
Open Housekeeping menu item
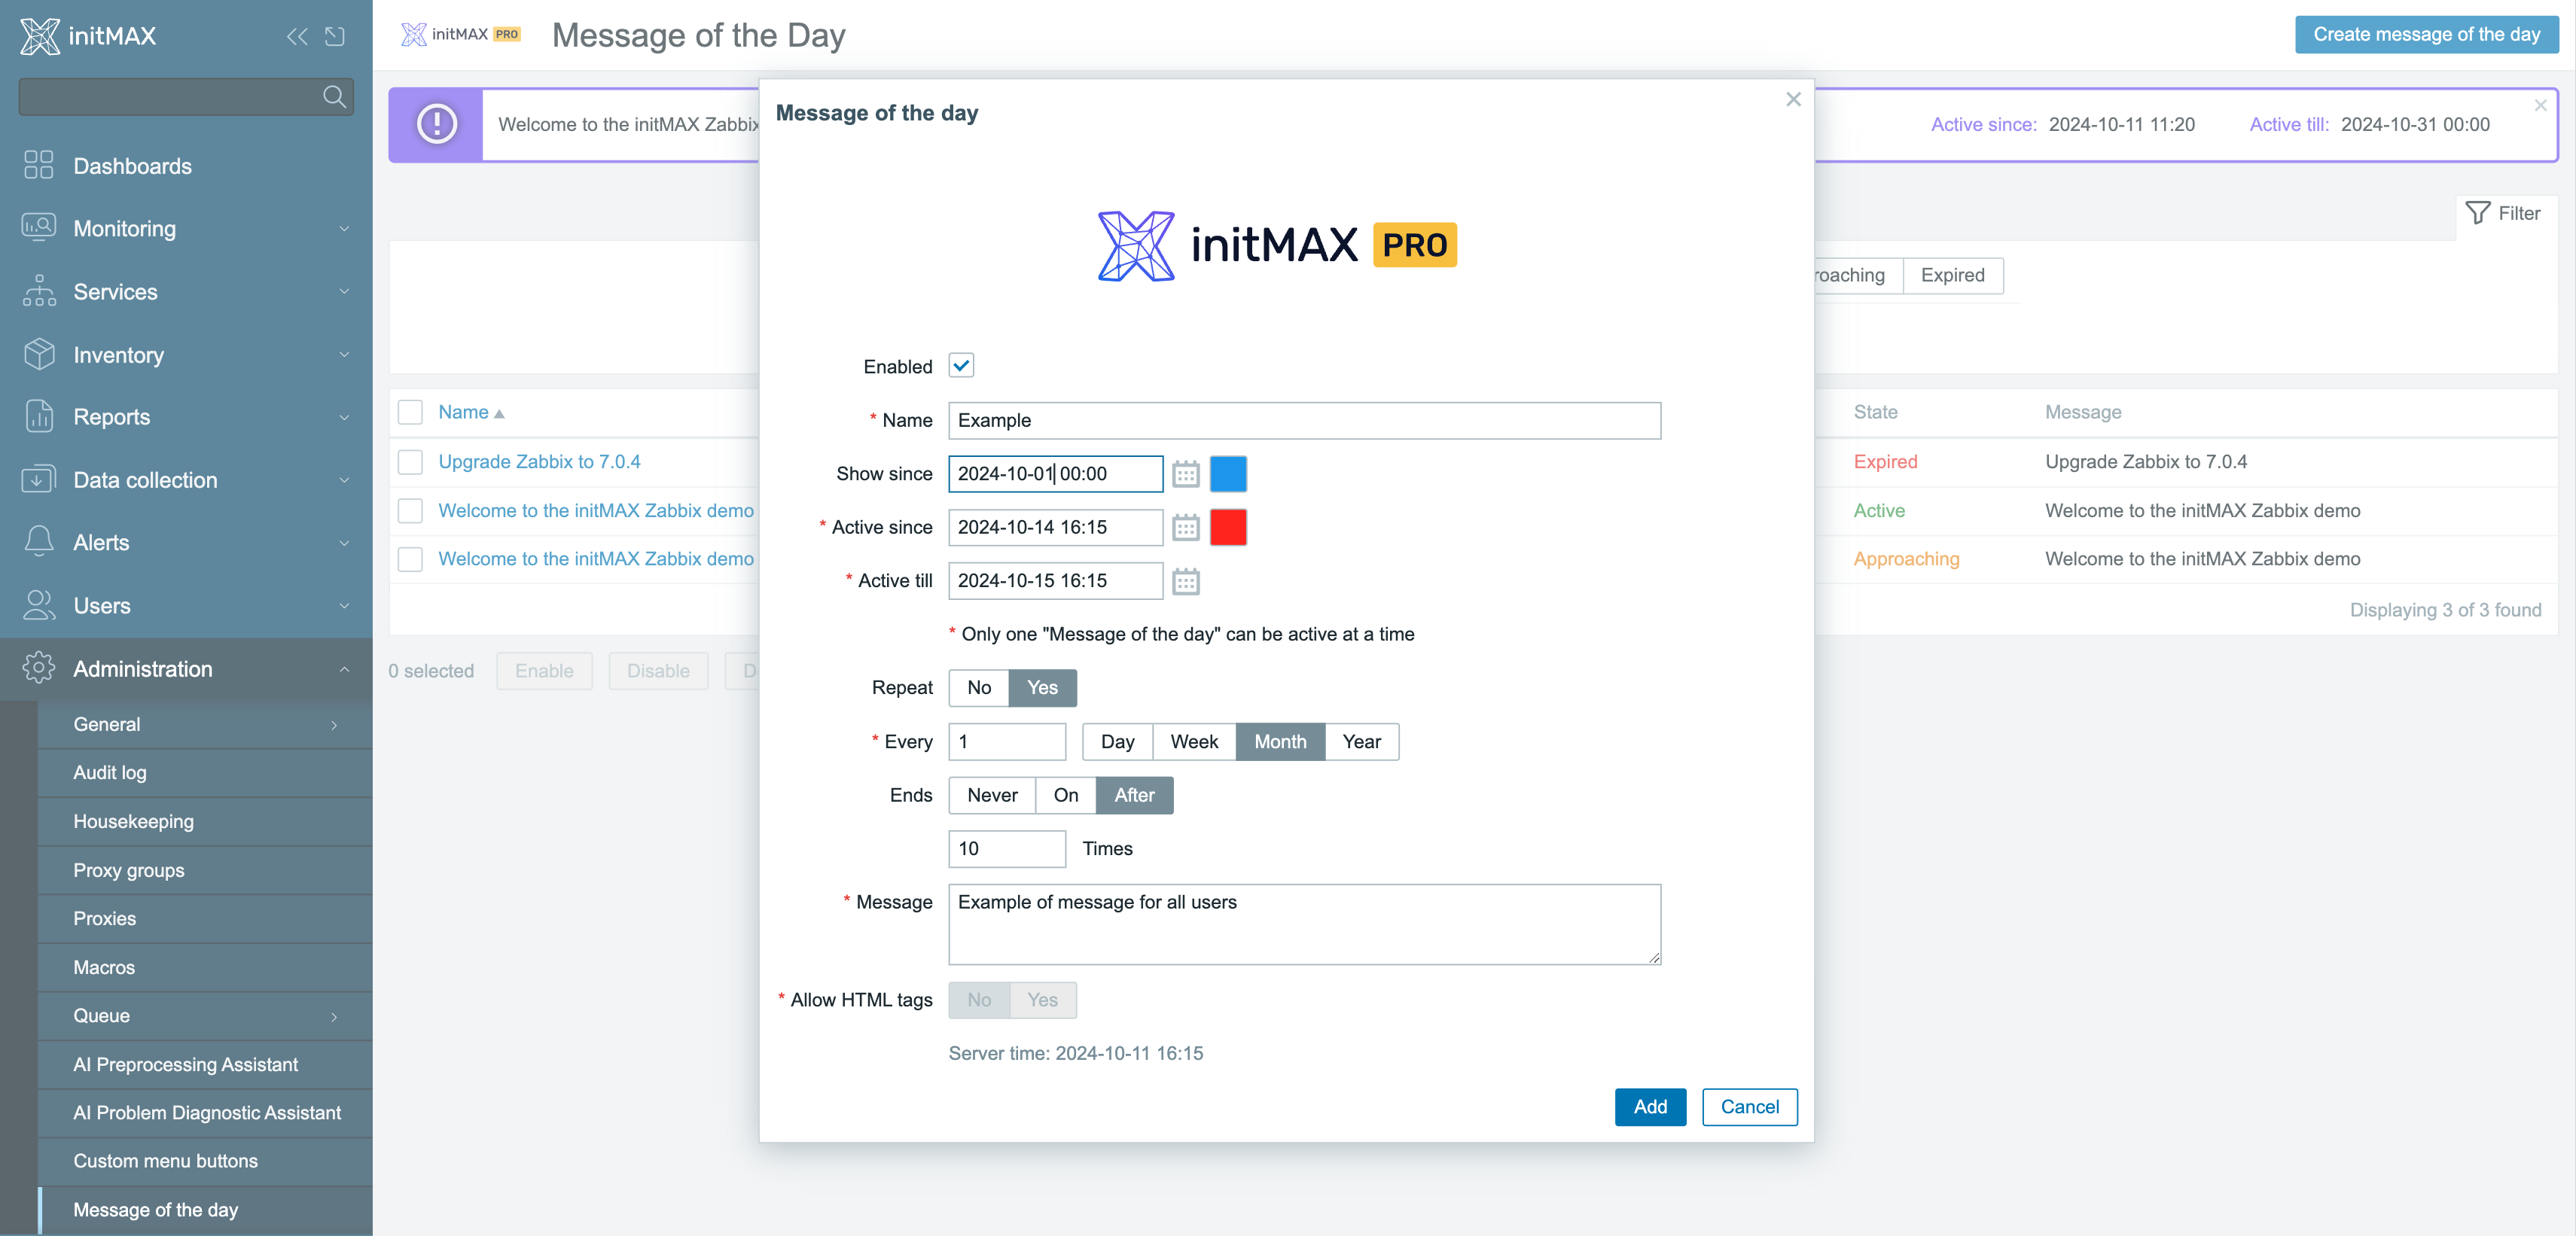205,822
